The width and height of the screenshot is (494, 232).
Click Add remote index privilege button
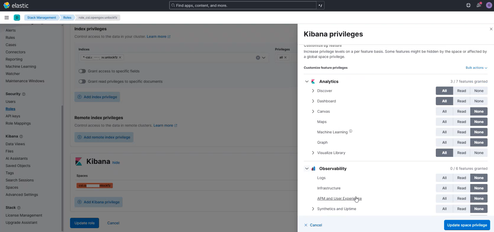click(x=104, y=137)
